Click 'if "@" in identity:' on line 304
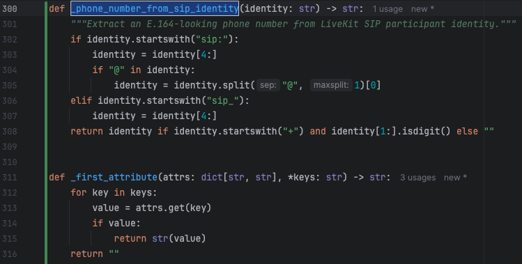 (x=144, y=70)
